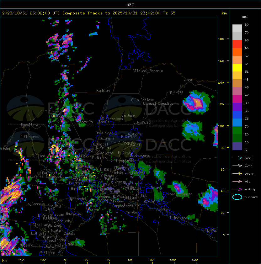The width and height of the screenshot is (261, 264).
Task: Select the light grey 80 dBZ swatch
Action: pos(237,29)
